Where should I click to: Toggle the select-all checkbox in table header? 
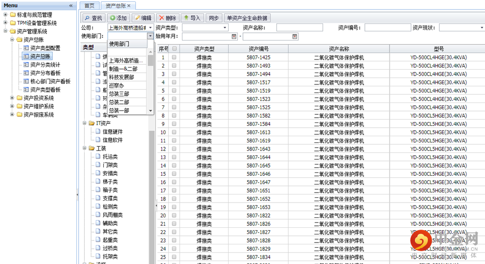pos(174,49)
